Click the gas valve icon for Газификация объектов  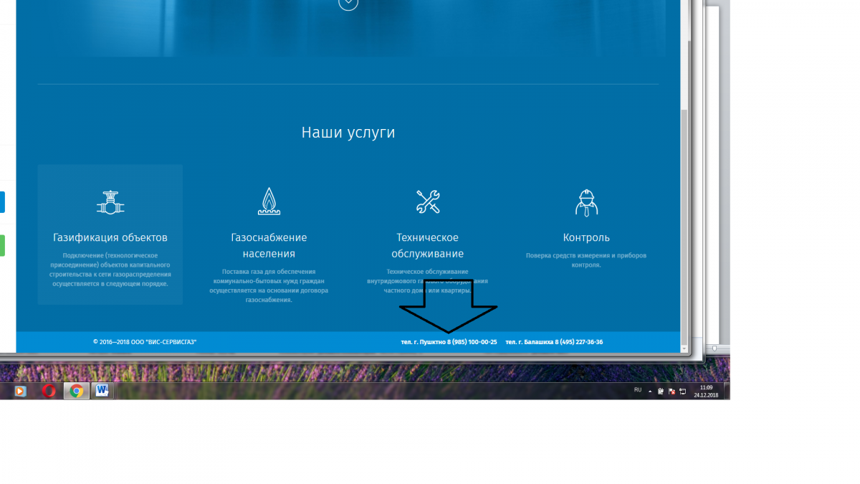(x=110, y=202)
